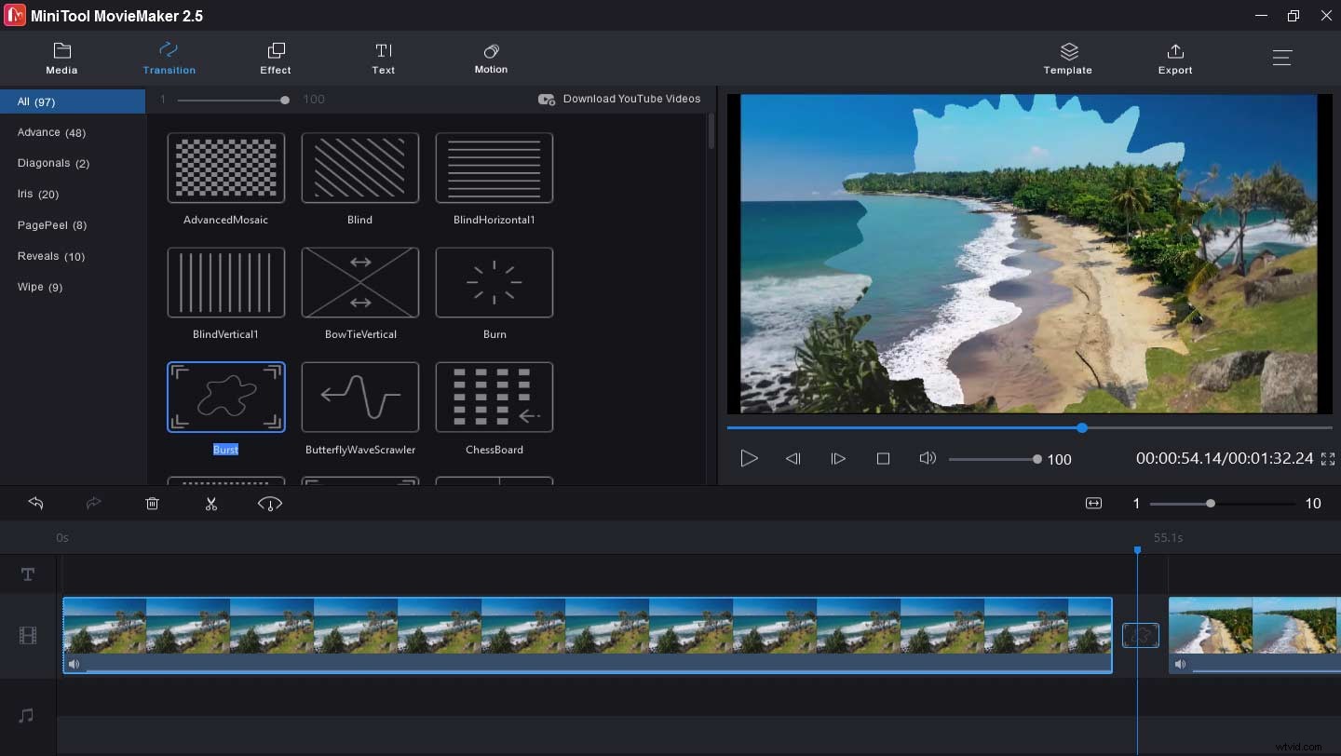
Task: Open the hamburger menu at top right
Action: [1282, 57]
